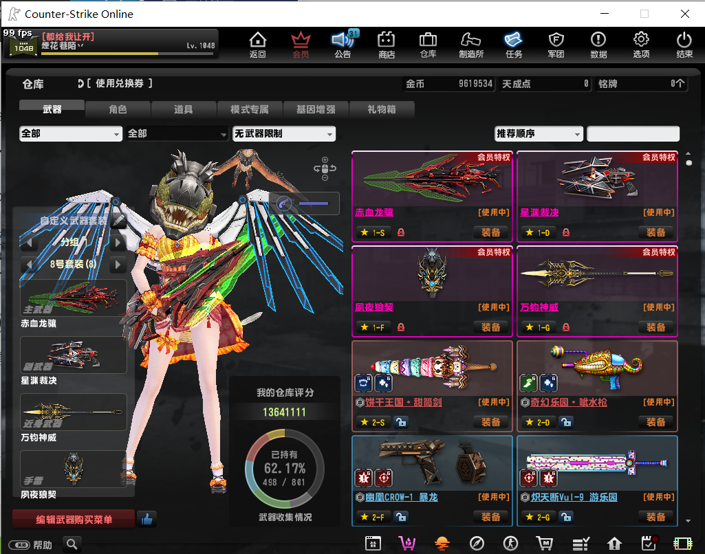Toggle the red lock on 万钧神威
705x554 pixels.
[x=566, y=327]
